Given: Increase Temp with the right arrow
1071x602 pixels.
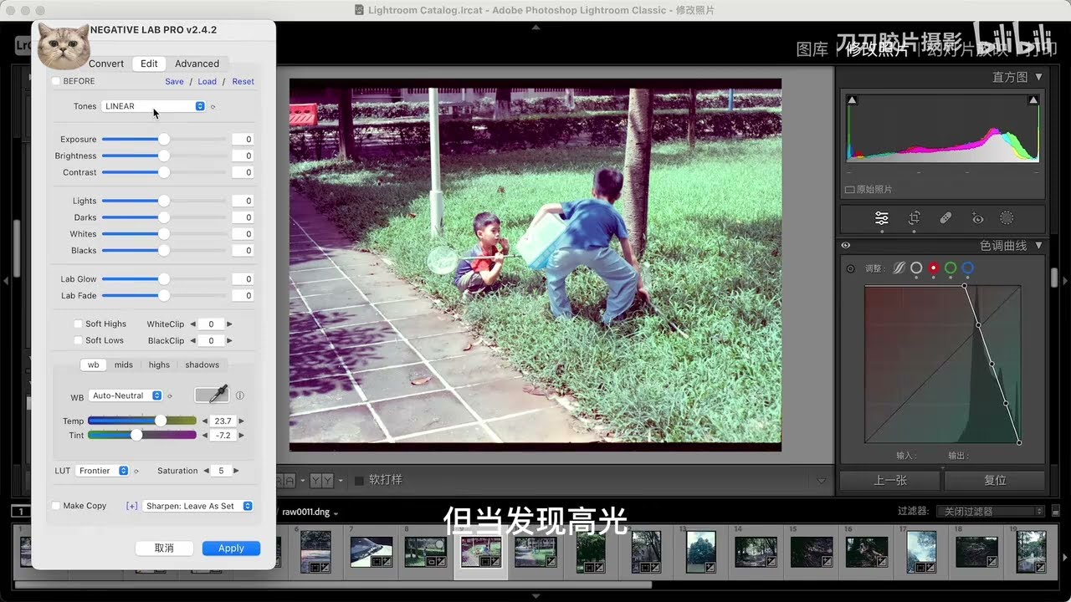Looking at the screenshot, I should point(242,421).
